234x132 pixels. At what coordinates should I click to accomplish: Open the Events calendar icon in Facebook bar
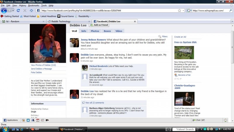coord(38,120)
